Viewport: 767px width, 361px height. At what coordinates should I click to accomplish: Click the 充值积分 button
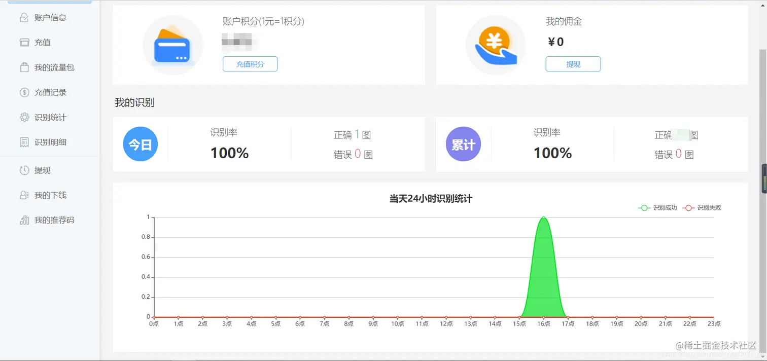coord(250,64)
